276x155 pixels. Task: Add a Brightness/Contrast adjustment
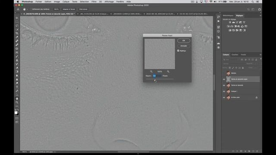[230, 22]
